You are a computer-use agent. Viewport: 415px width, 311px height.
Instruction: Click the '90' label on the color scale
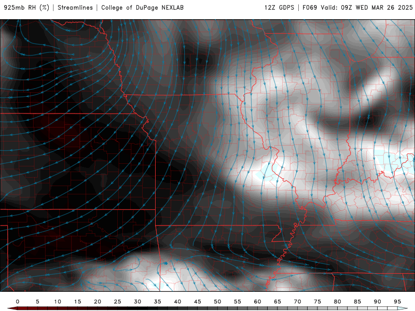pyautogui.click(x=378, y=302)
